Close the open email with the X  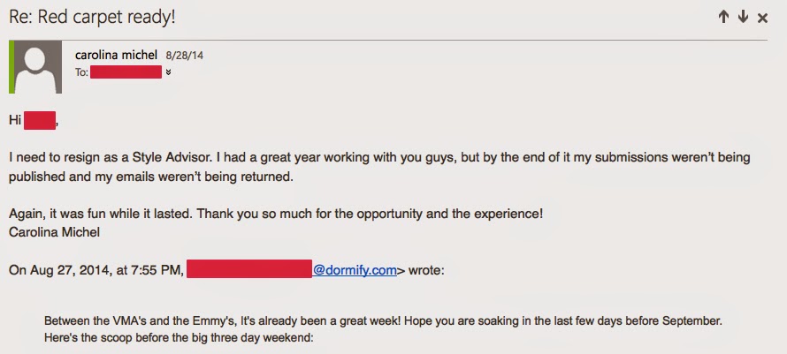763,17
